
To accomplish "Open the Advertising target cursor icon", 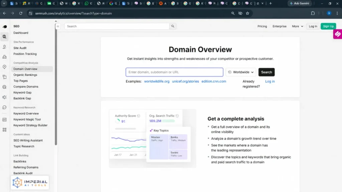I will pos(4,87).
